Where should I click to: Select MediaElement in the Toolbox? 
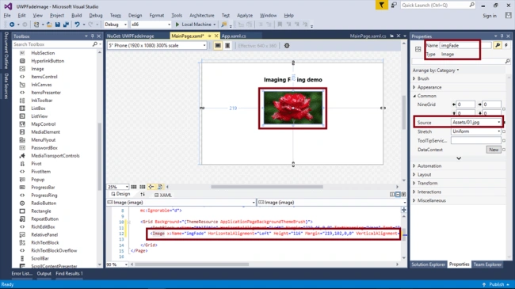(x=45, y=132)
